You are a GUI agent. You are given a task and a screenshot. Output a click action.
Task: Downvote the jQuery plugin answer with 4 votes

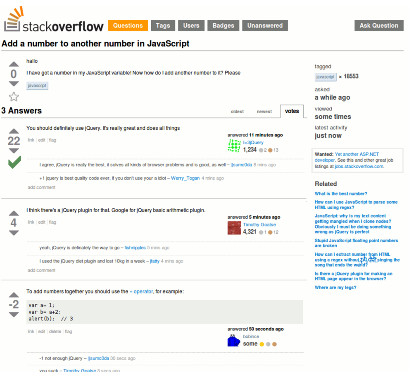14,233
